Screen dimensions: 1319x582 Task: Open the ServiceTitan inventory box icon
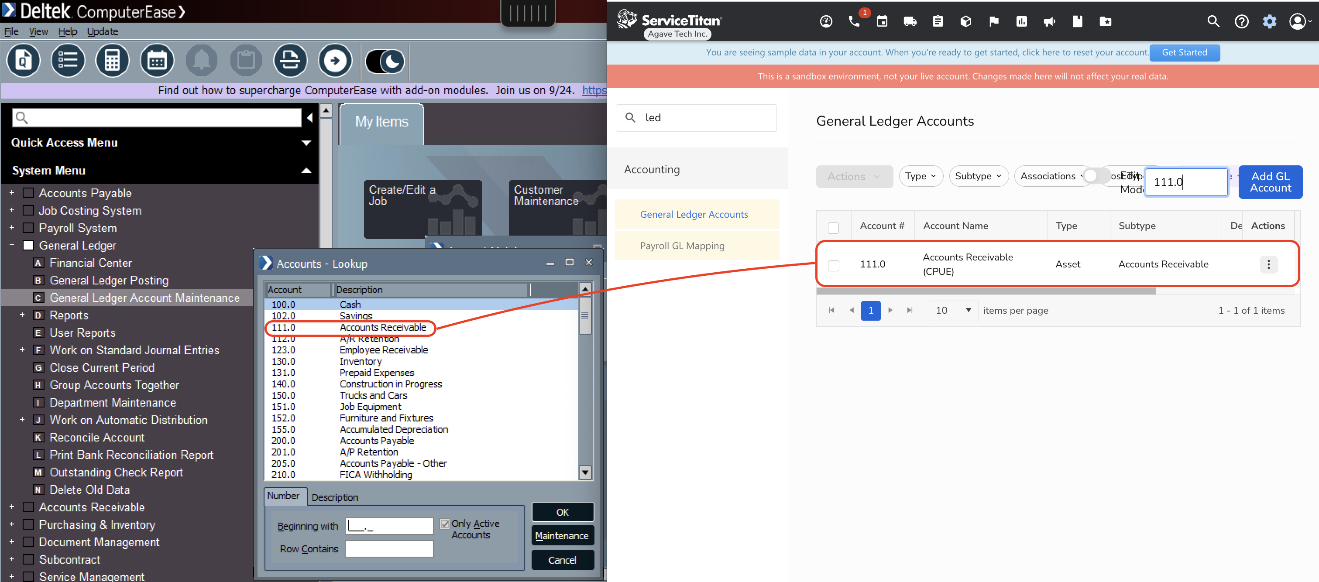click(x=966, y=21)
